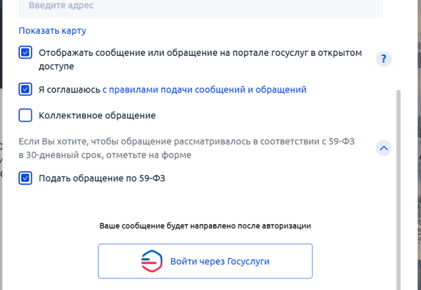Image resolution: width=421 pixels, height=290 pixels.
Task: Uncheck the 'Я соглашаюсь' rules agreement checkbox
Action: 25,89
